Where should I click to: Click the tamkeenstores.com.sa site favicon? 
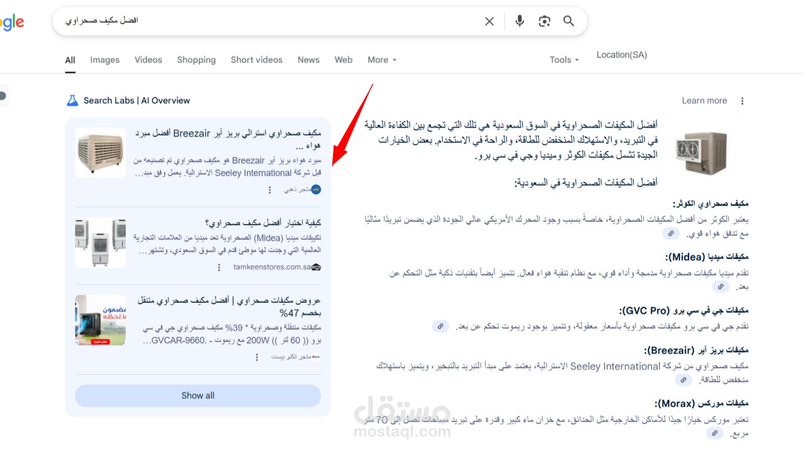316,267
